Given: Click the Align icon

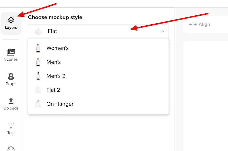Looking at the screenshot, I should click(193, 24).
